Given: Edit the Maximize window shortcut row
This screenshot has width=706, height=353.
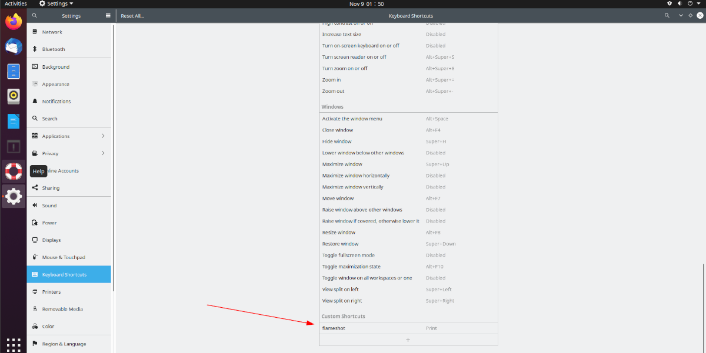Looking at the screenshot, I should pos(408,164).
